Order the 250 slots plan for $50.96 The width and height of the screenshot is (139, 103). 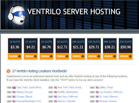[x=126, y=56]
